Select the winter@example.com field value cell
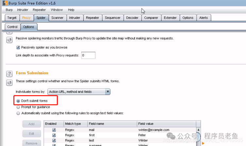Screen dimensions: 246x146 (167, 130)
